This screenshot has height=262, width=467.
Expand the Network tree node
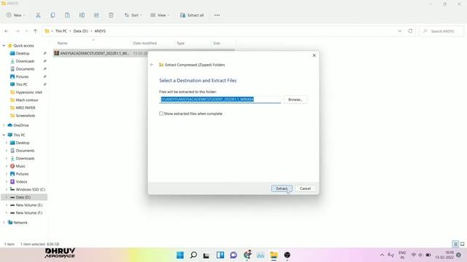[x=4, y=223]
